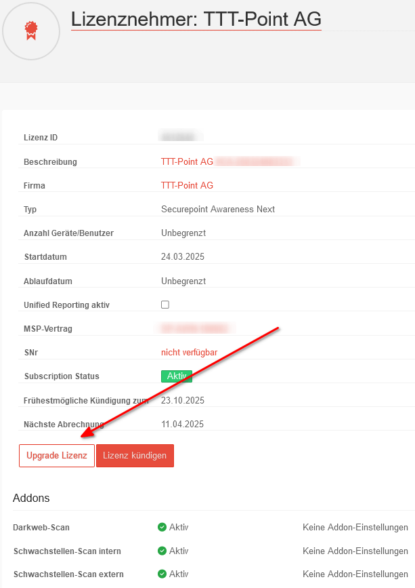Click the 'nicht verfügbar' SNr link

[x=189, y=352]
